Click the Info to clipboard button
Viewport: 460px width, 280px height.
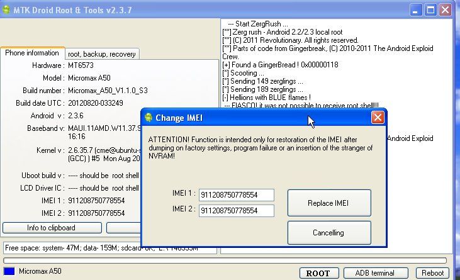coord(52,228)
